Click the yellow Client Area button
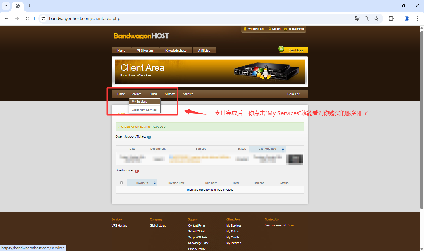The image size is (424, 251). click(x=295, y=50)
